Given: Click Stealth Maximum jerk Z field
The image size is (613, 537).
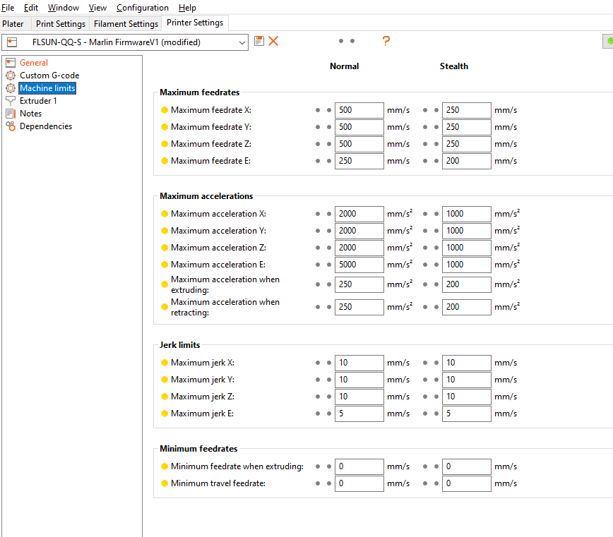Looking at the screenshot, I should click(466, 397).
